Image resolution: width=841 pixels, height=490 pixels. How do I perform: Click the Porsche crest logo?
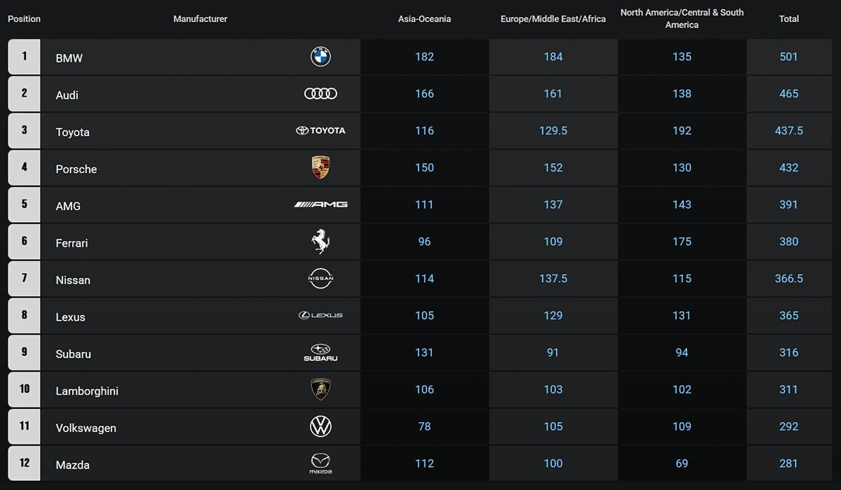tap(320, 167)
